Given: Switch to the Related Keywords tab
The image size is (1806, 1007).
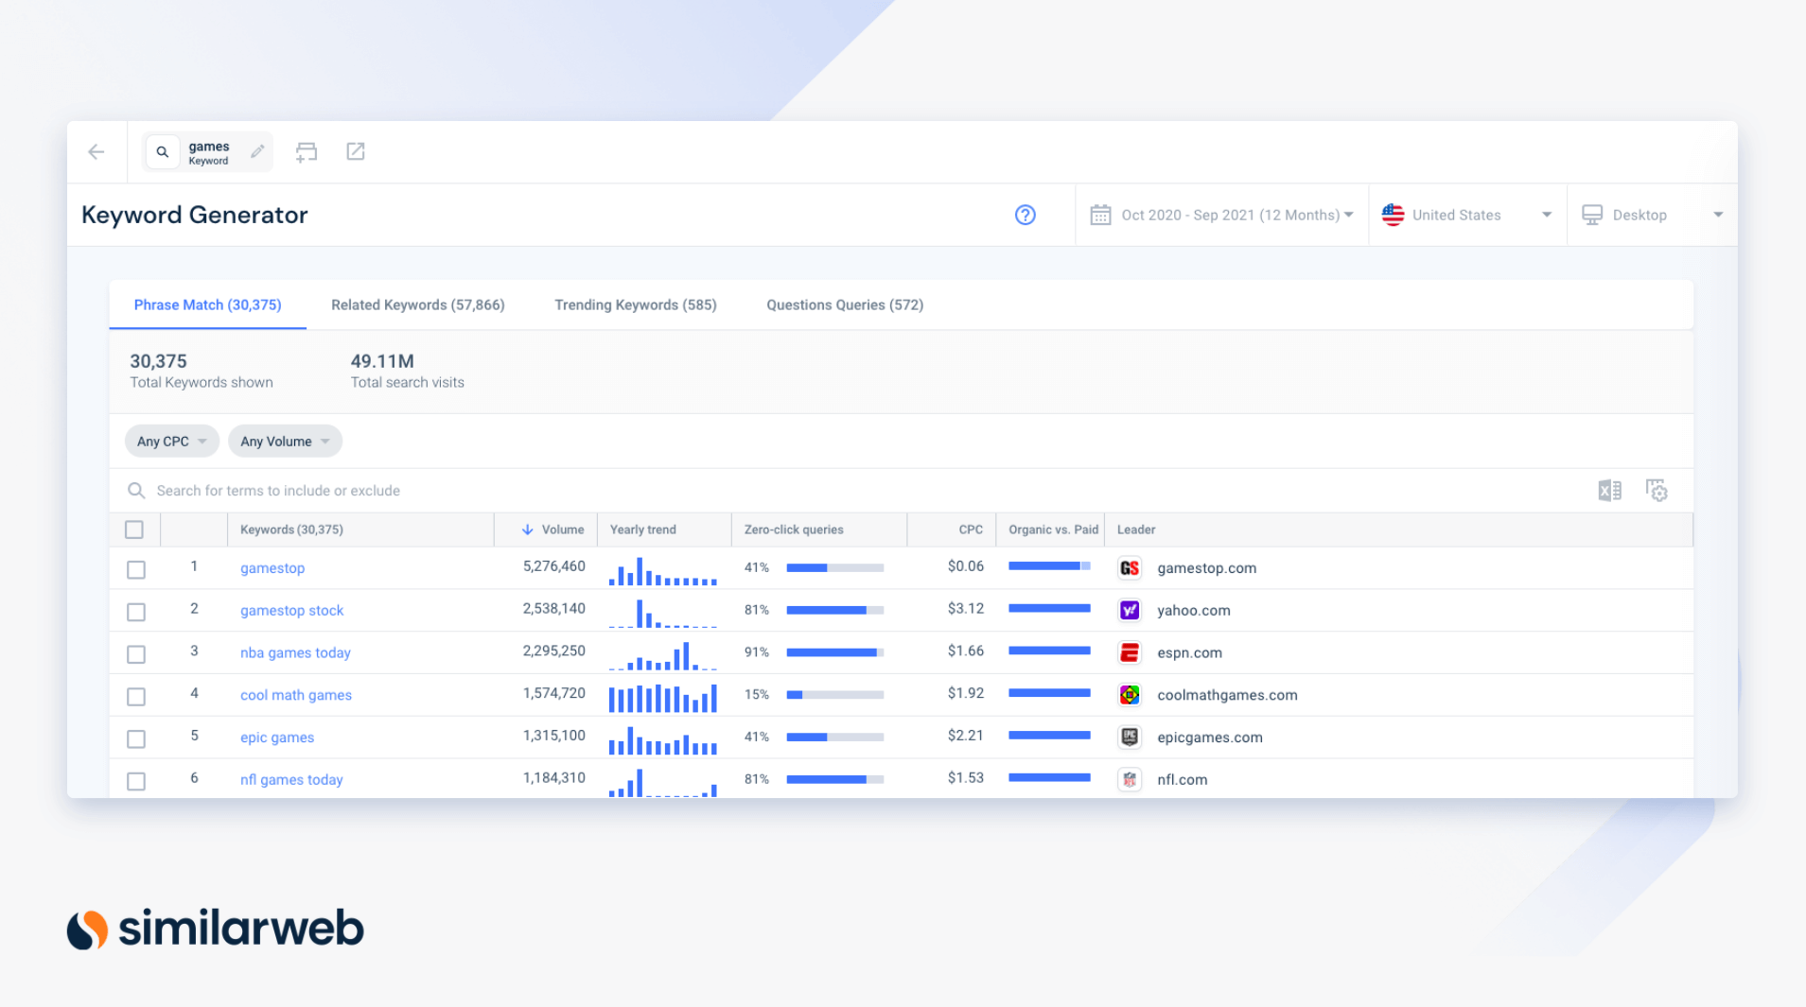Looking at the screenshot, I should [417, 304].
